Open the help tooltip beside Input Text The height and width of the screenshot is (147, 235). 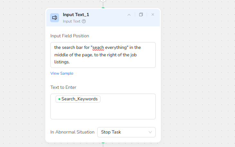click(x=84, y=21)
